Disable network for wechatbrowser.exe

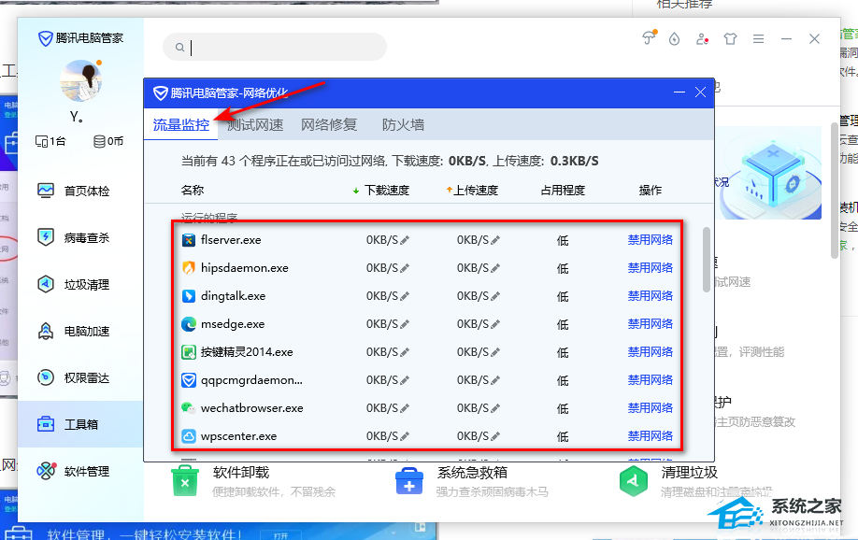pyautogui.click(x=651, y=408)
